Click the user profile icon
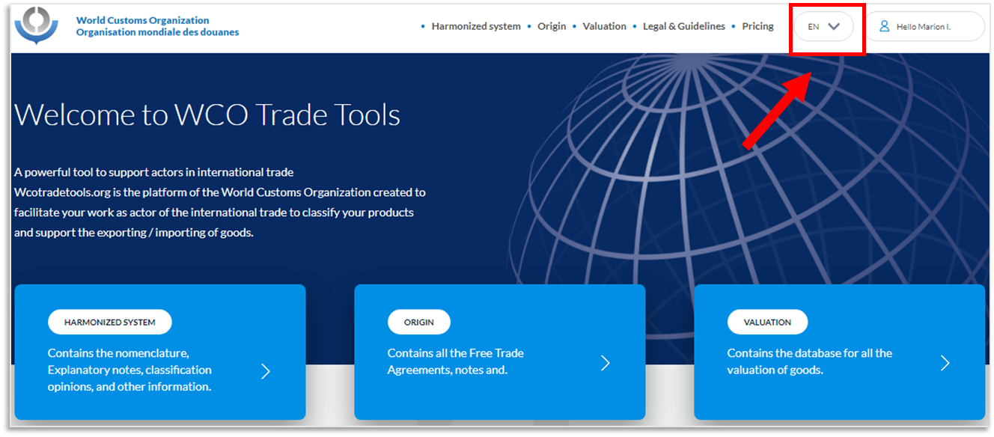The height and width of the screenshot is (437, 994). (x=884, y=26)
